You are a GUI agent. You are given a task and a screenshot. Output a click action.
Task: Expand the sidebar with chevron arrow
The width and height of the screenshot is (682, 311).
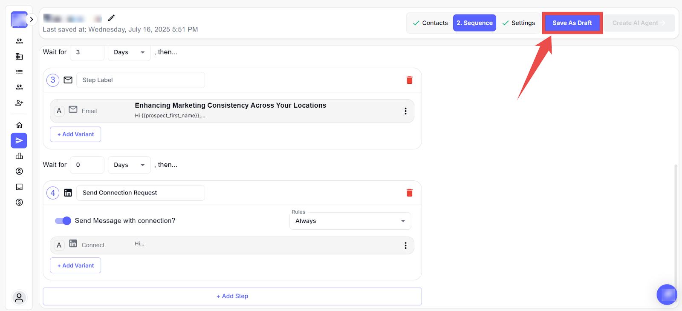32,20
